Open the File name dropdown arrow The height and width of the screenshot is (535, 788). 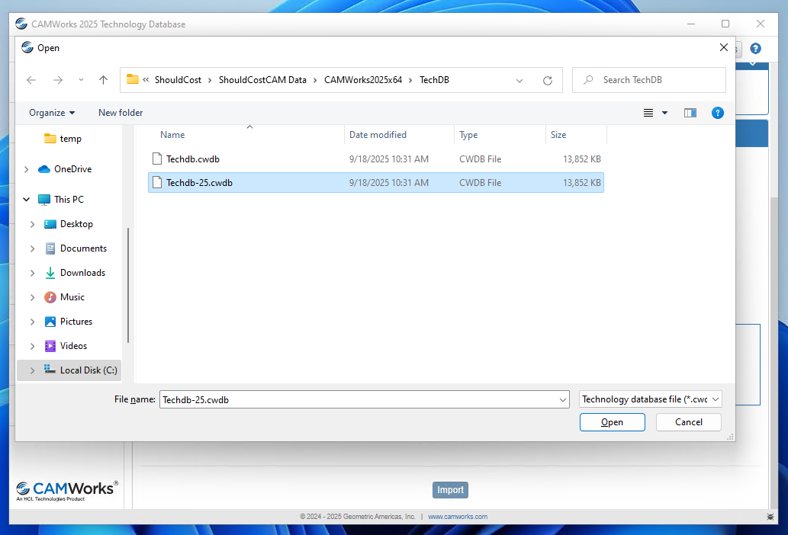[562, 399]
